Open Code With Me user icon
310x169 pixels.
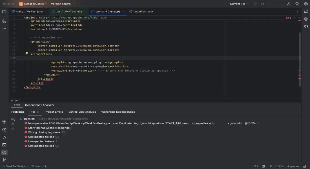tap(289, 4)
